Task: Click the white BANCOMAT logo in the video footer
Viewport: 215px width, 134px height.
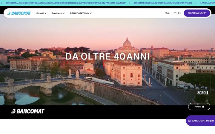Action: click(x=27, y=111)
